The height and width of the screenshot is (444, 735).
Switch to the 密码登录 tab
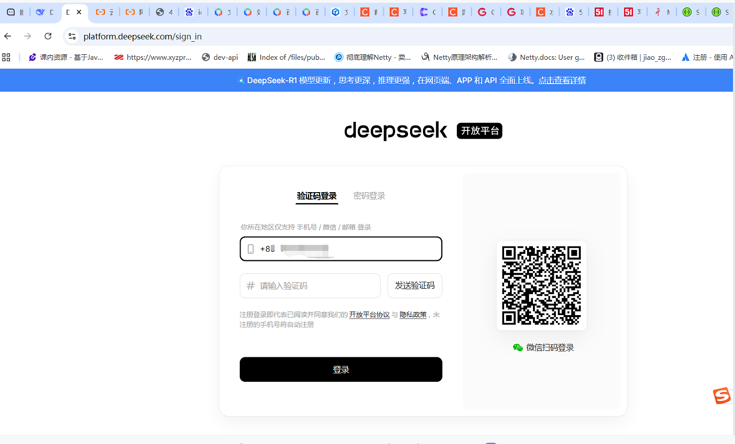point(369,196)
